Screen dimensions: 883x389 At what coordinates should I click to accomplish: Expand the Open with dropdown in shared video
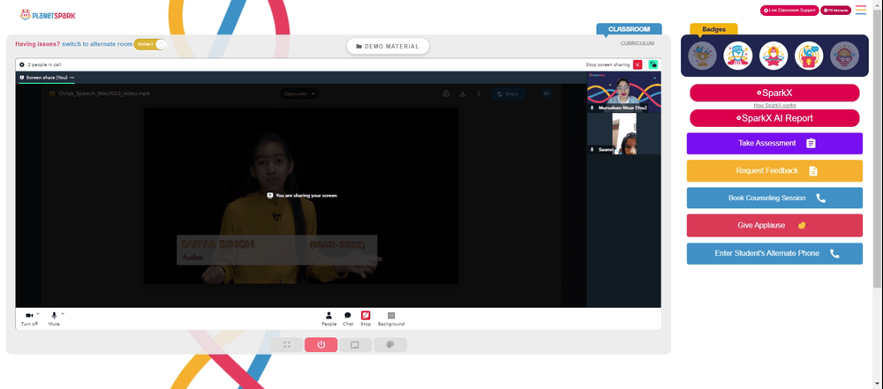coord(299,94)
